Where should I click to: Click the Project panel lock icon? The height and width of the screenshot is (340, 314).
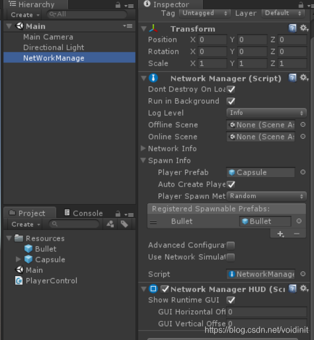[x=118, y=214]
